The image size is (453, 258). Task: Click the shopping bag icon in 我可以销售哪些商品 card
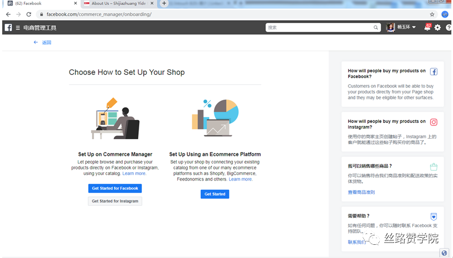(x=433, y=167)
